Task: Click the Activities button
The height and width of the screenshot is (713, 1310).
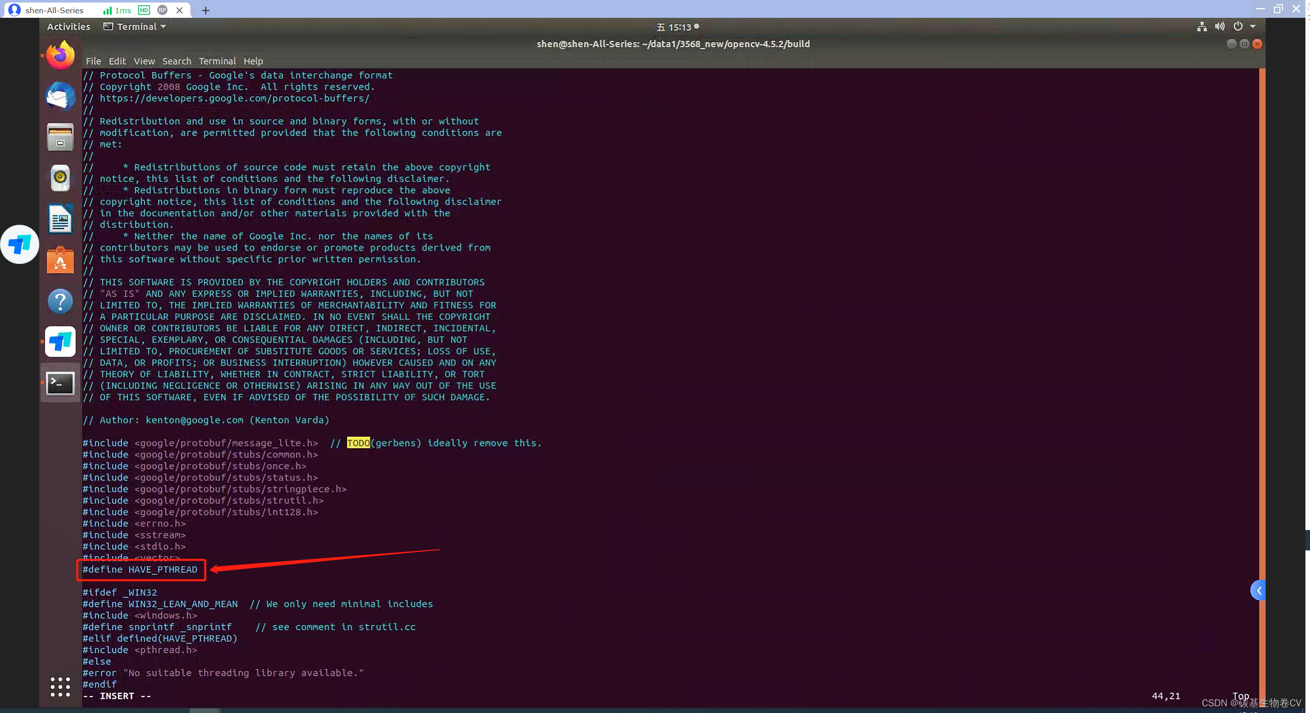Action: (x=68, y=27)
